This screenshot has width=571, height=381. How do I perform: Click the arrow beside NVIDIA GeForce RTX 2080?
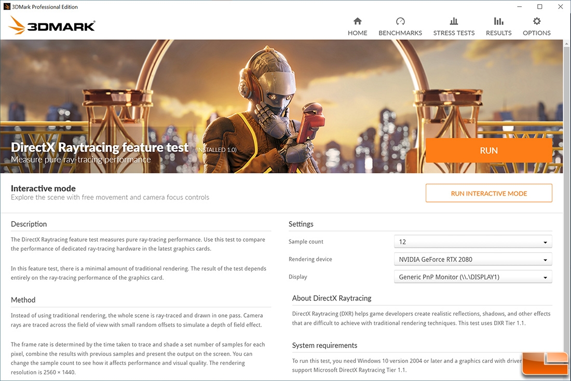[545, 260]
